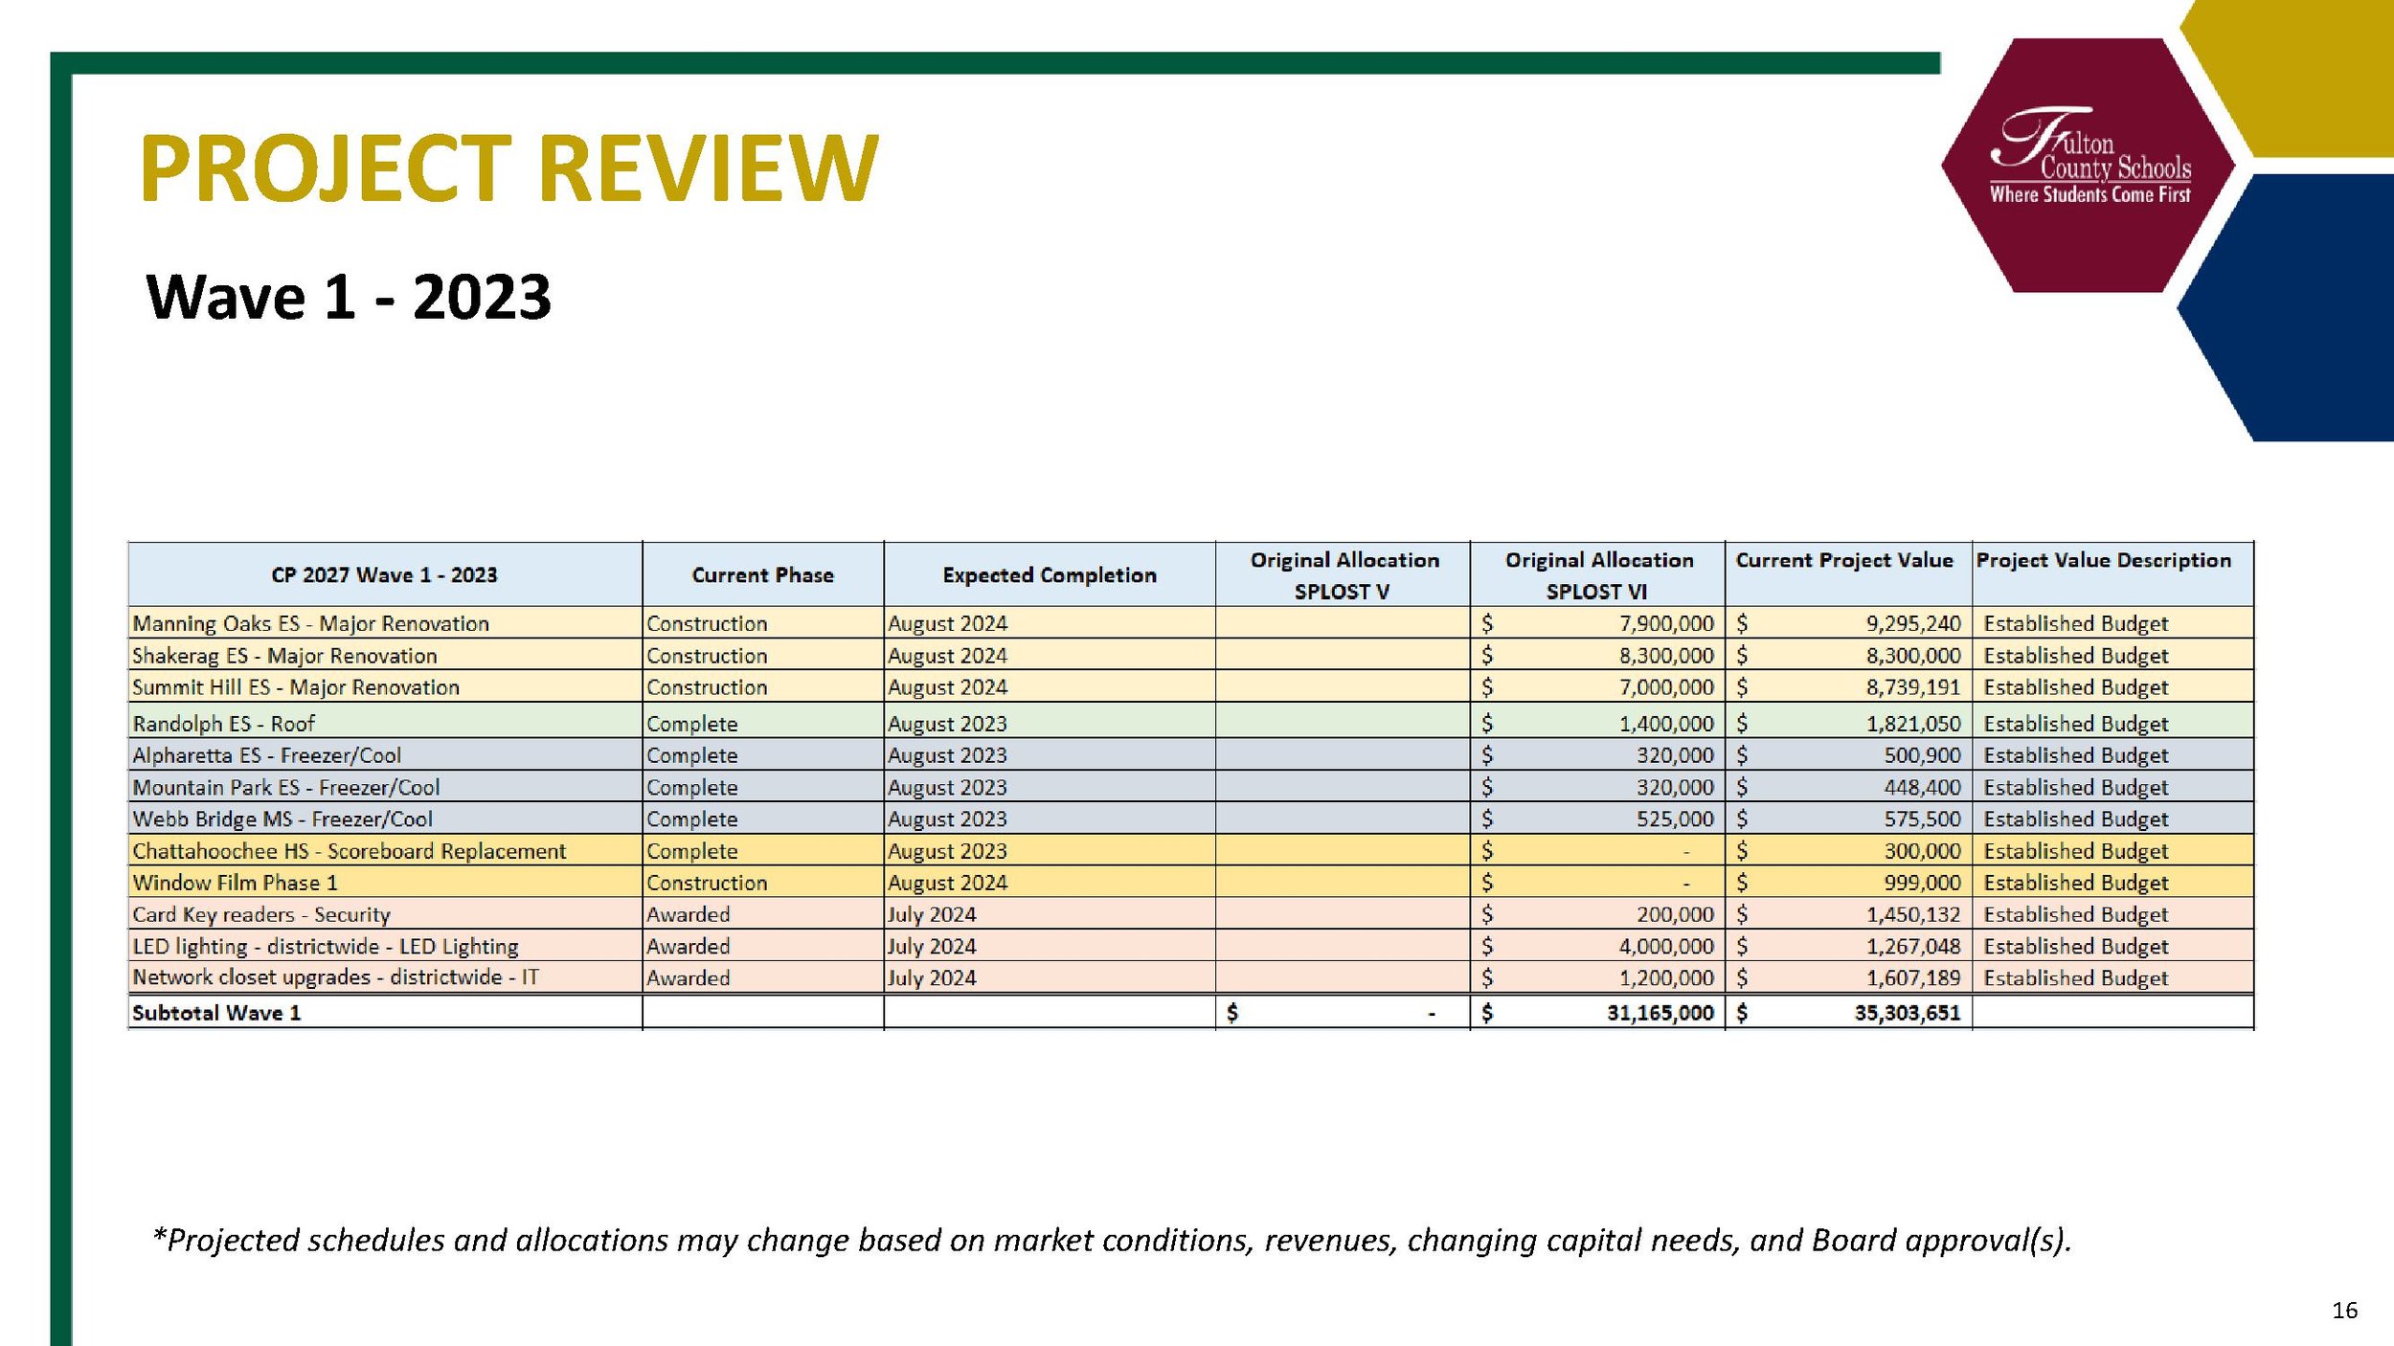Select Chattahoochee HS - Scoreboard Replacement cell
The width and height of the screenshot is (2394, 1346).
(x=385, y=851)
